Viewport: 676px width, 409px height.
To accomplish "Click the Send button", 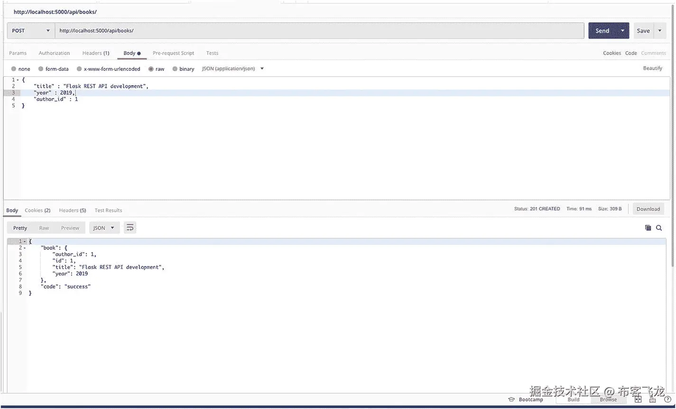I will tap(602, 30).
